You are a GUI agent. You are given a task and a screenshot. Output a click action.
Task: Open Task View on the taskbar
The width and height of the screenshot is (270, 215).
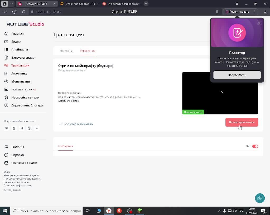(x=88, y=211)
